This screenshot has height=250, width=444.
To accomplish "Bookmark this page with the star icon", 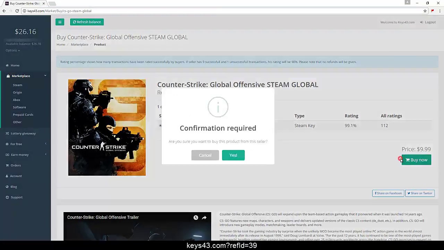I will (425, 11).
